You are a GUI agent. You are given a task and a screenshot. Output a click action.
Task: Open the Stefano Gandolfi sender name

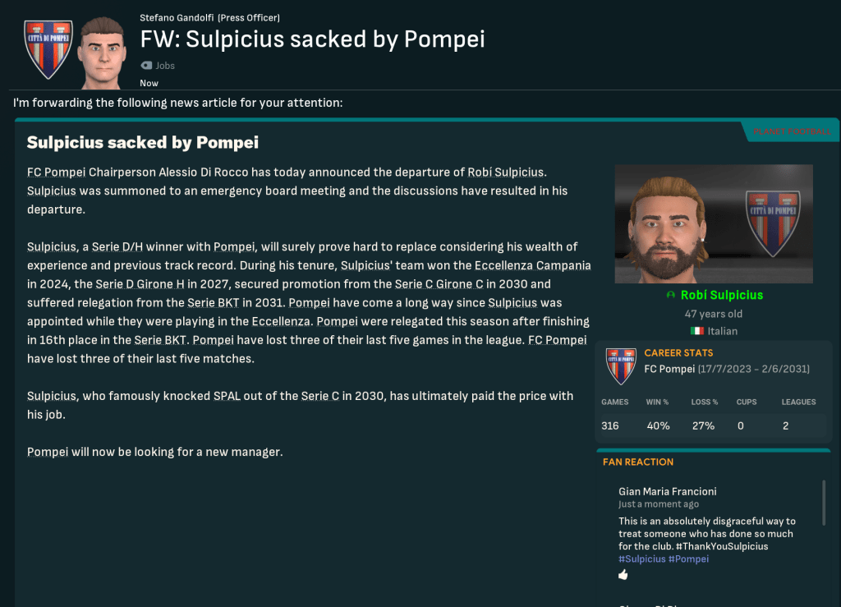coord(177,17)
